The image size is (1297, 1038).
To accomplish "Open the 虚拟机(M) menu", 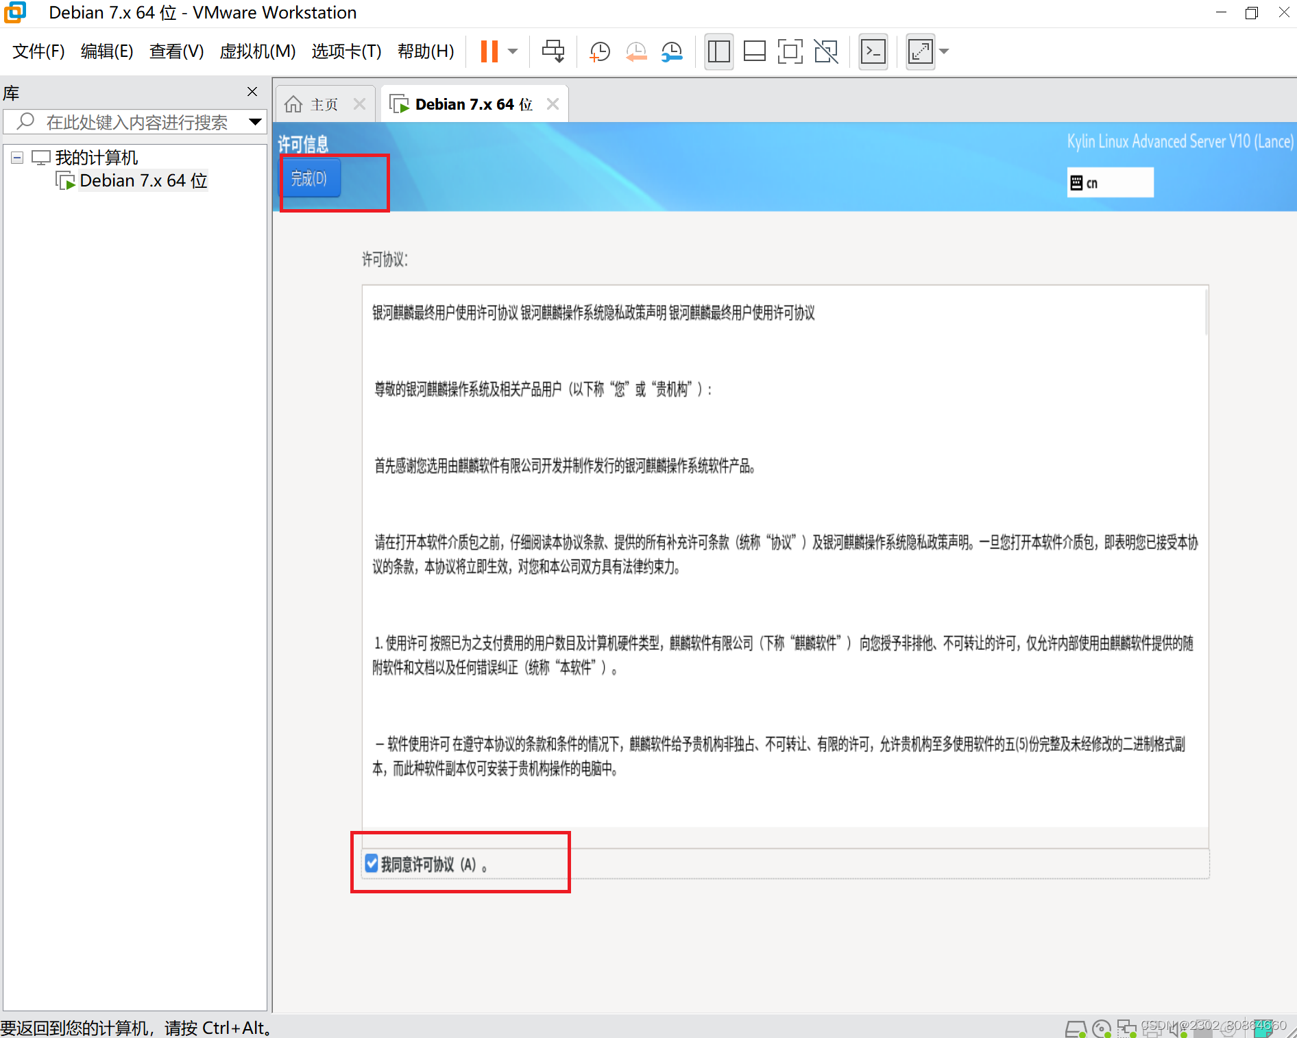I will (258, 51).
